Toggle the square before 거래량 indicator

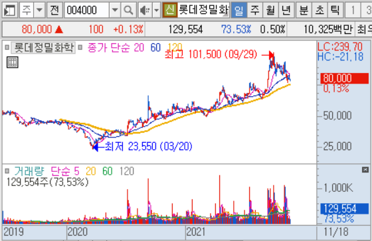click(7, 171)
